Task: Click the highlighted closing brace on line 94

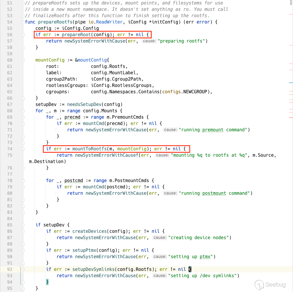Action: (47, 282)
